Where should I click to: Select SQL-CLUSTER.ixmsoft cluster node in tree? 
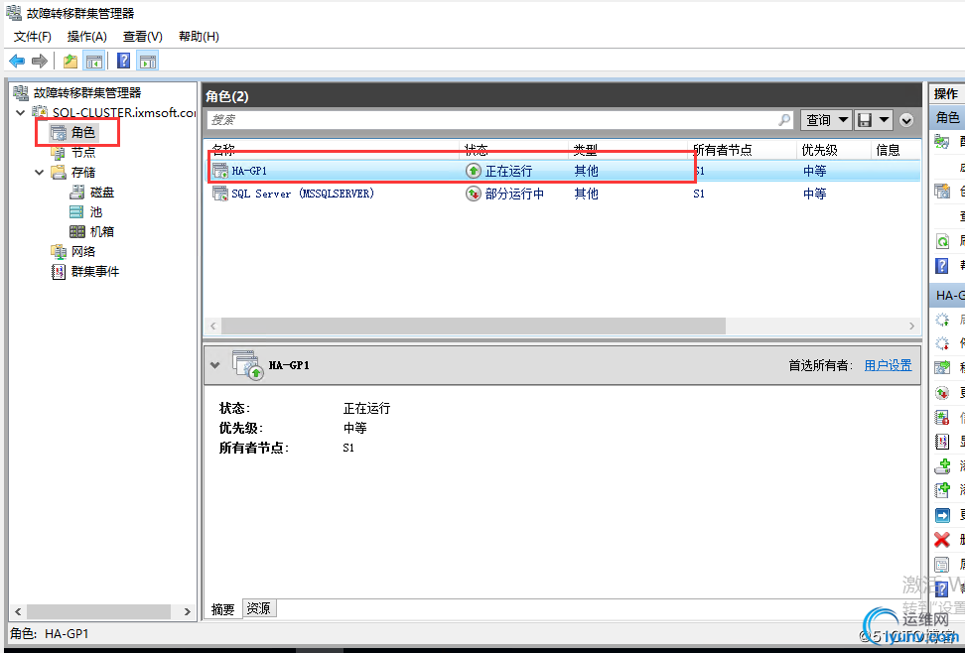(114, 112)
